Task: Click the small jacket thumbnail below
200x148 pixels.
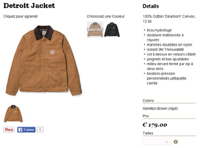Action: tap(13, 114)
